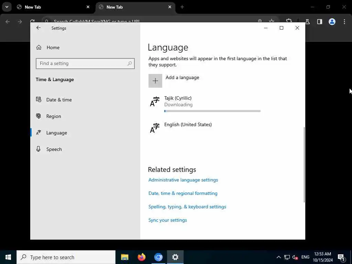Open Administrative language settings link
This screenshot has width=352, height=264.
pos(183,180)
